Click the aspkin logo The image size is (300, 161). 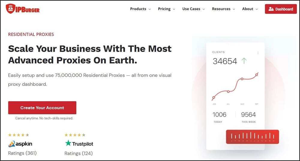pos(20,144)
